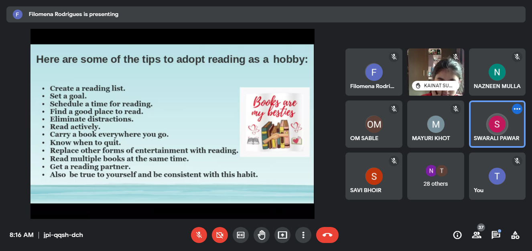The height and width of the screenshot is (251, 532).
Task: Raise hand using the hand icon
Action: [x=262, y=235]
